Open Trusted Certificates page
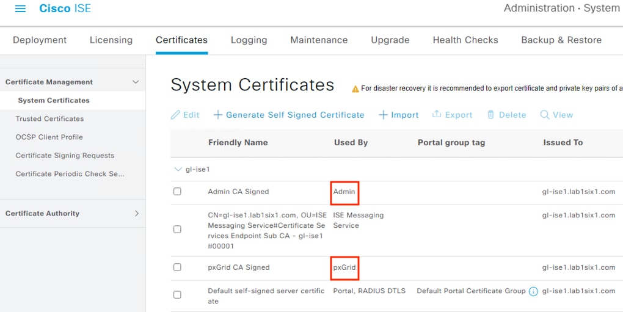Image resolution: width=623 pixels, height=312 pixels. pos(49,118)
